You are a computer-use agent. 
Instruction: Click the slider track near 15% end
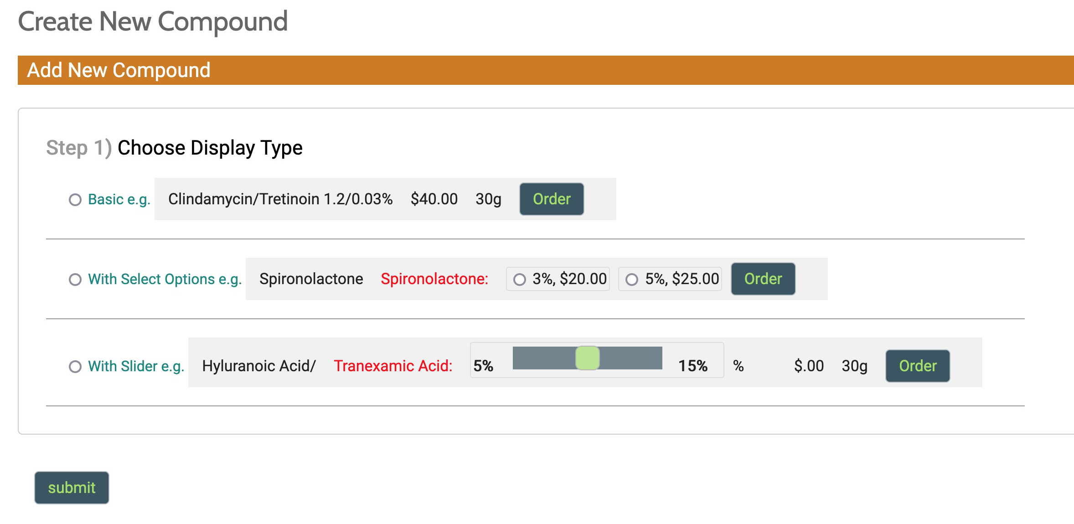click(647, 358)
